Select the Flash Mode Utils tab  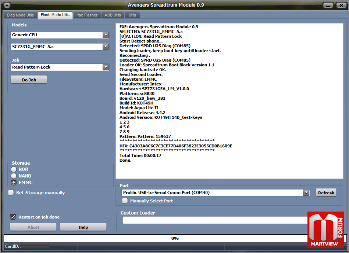pos(55,15)
